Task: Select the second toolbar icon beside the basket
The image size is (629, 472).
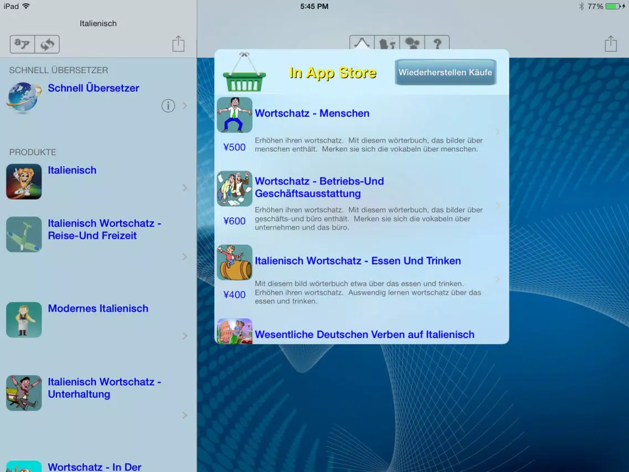Action: [x=387, y=43]
